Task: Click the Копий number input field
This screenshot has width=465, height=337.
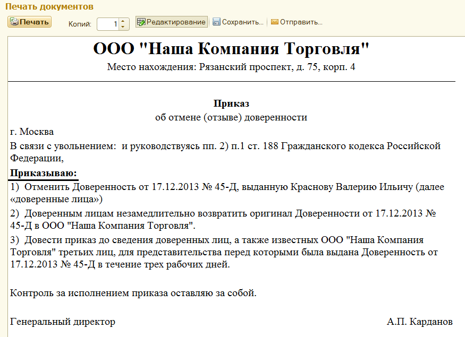Action: [x=108, y=24]
